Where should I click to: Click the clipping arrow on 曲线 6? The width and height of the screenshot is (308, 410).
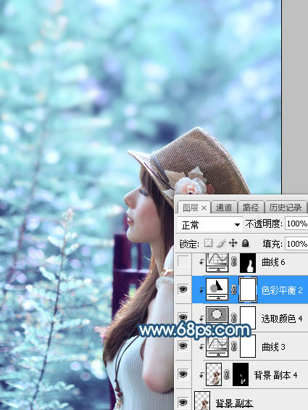point(201,262)
